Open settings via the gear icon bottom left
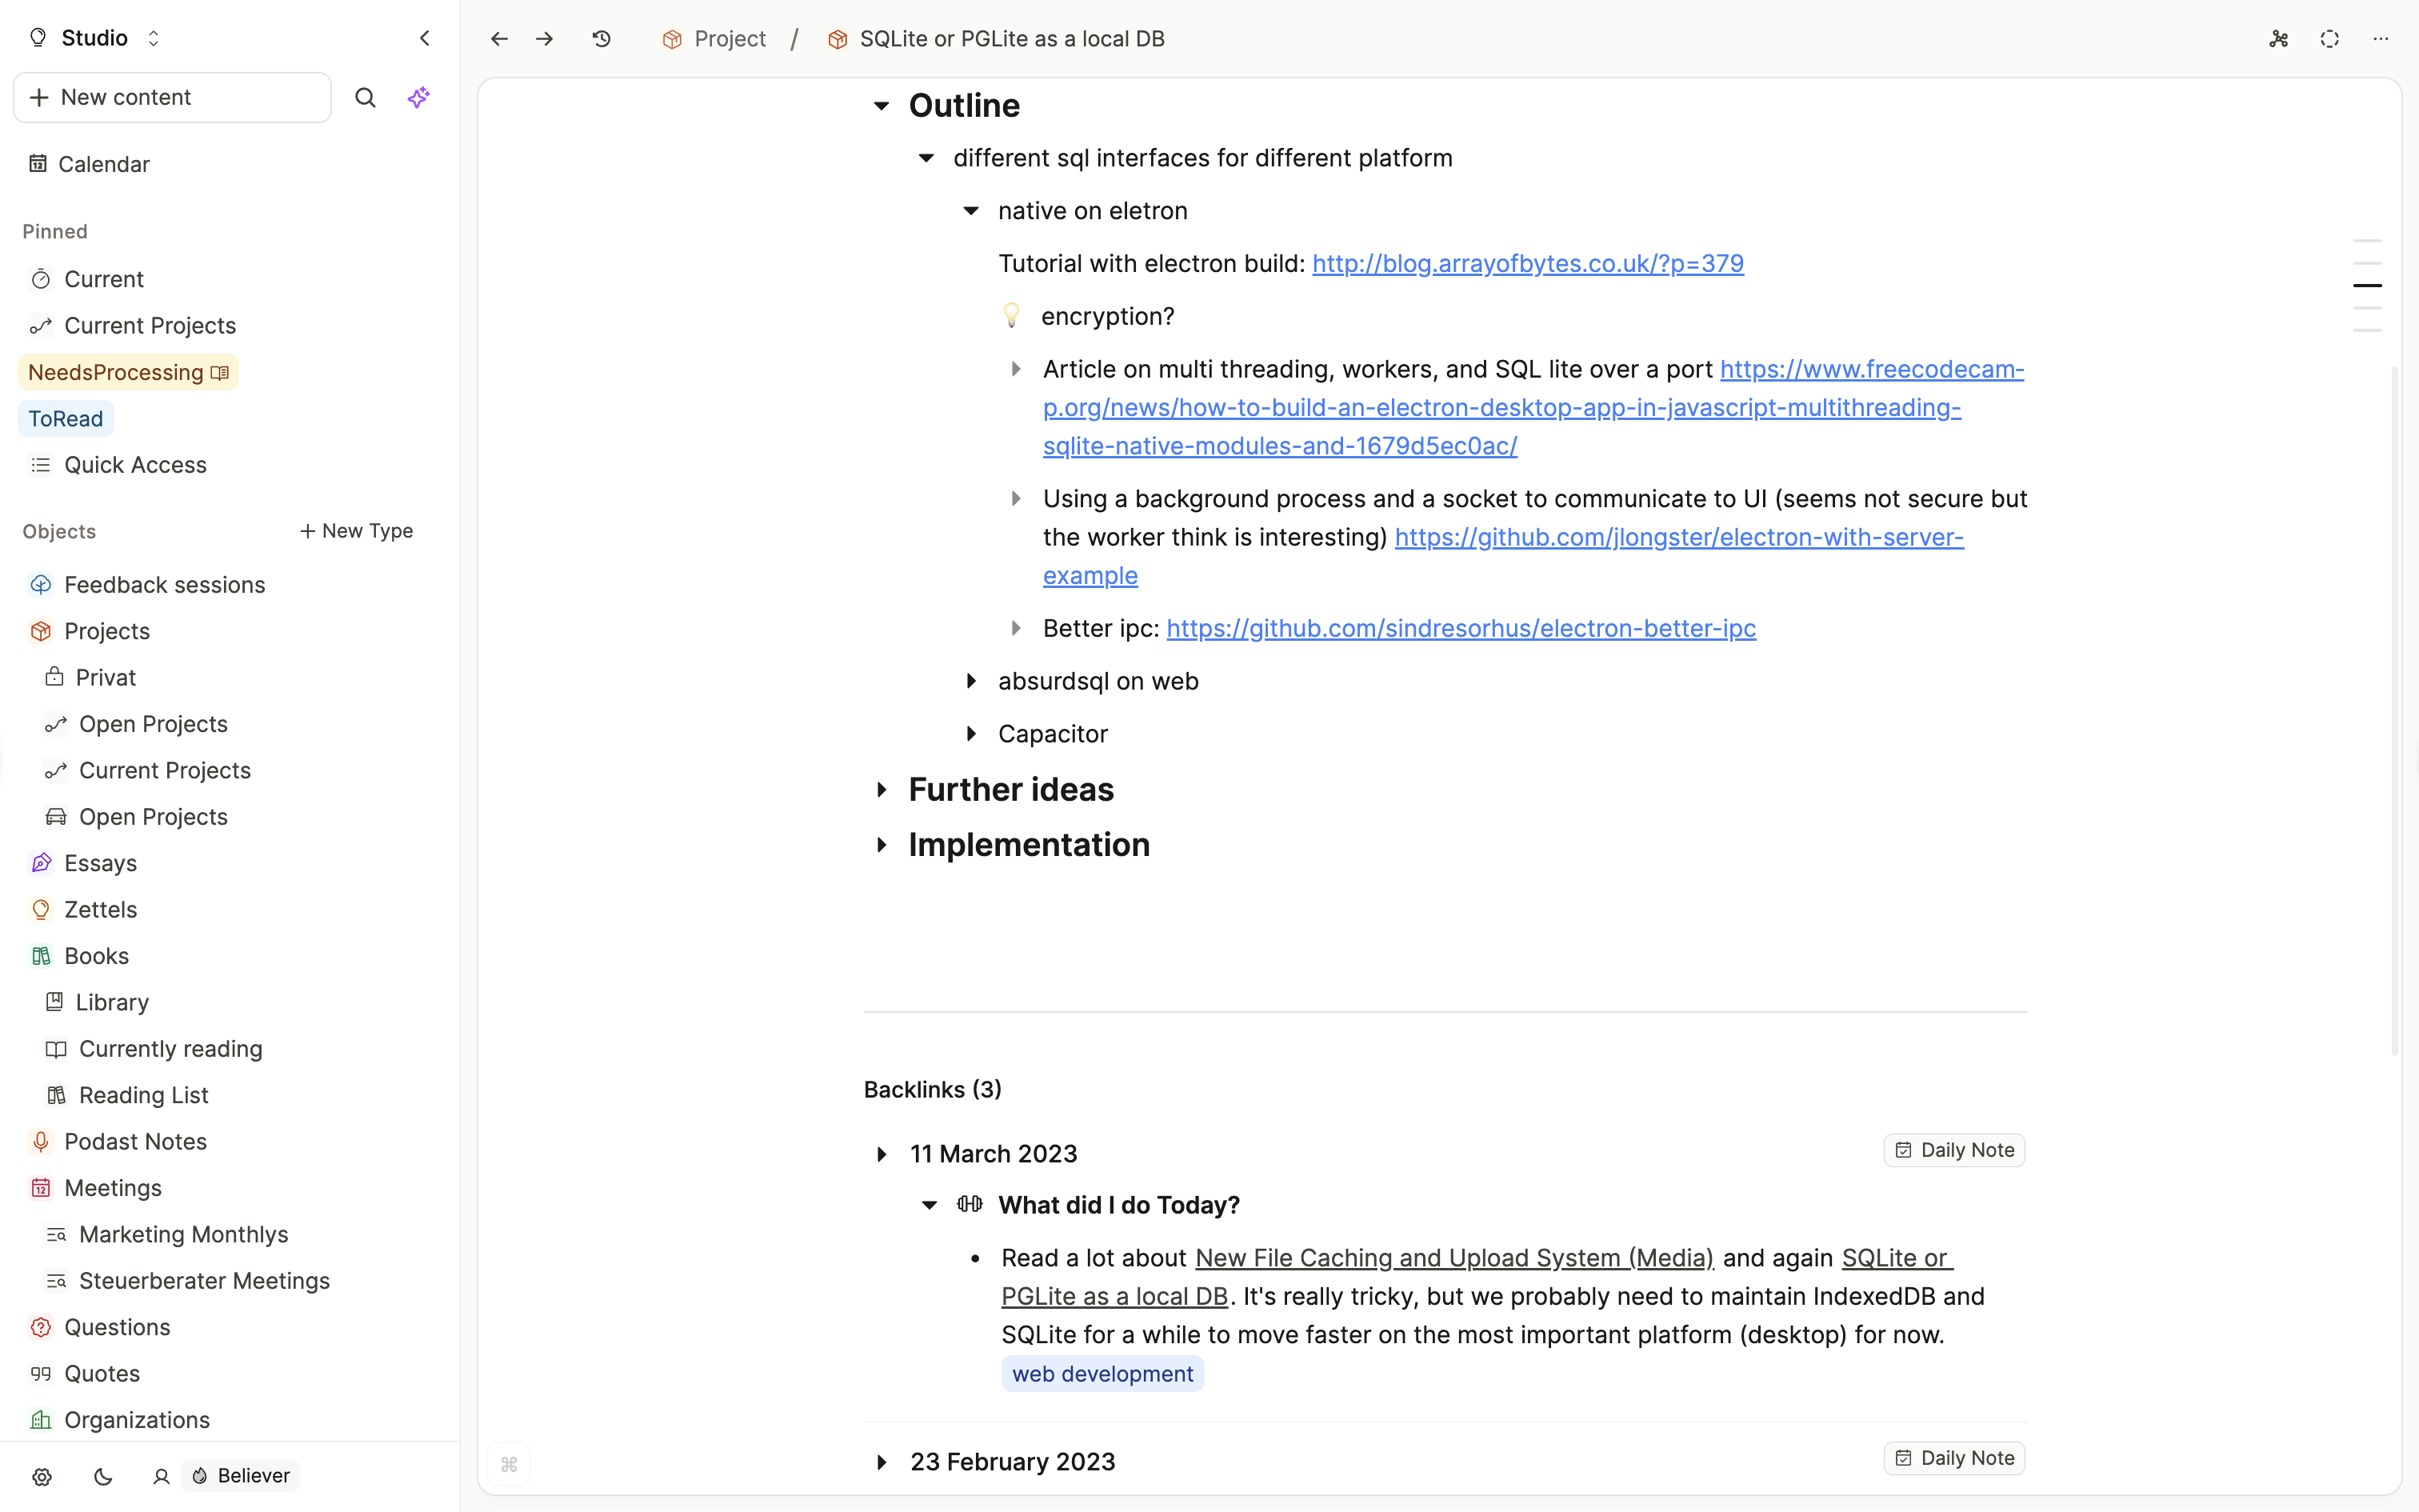 [x=42, y=1477]
